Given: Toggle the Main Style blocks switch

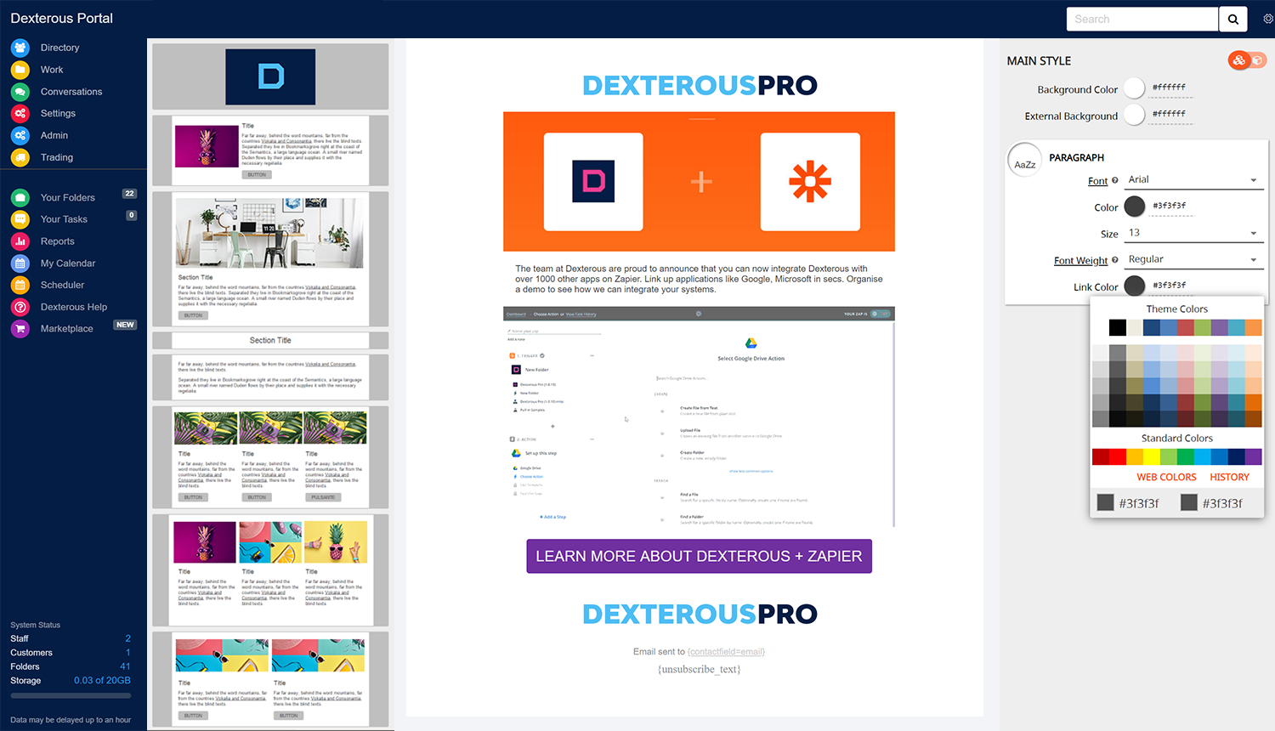Looking at the screenshot, I should click(1247, 60).
